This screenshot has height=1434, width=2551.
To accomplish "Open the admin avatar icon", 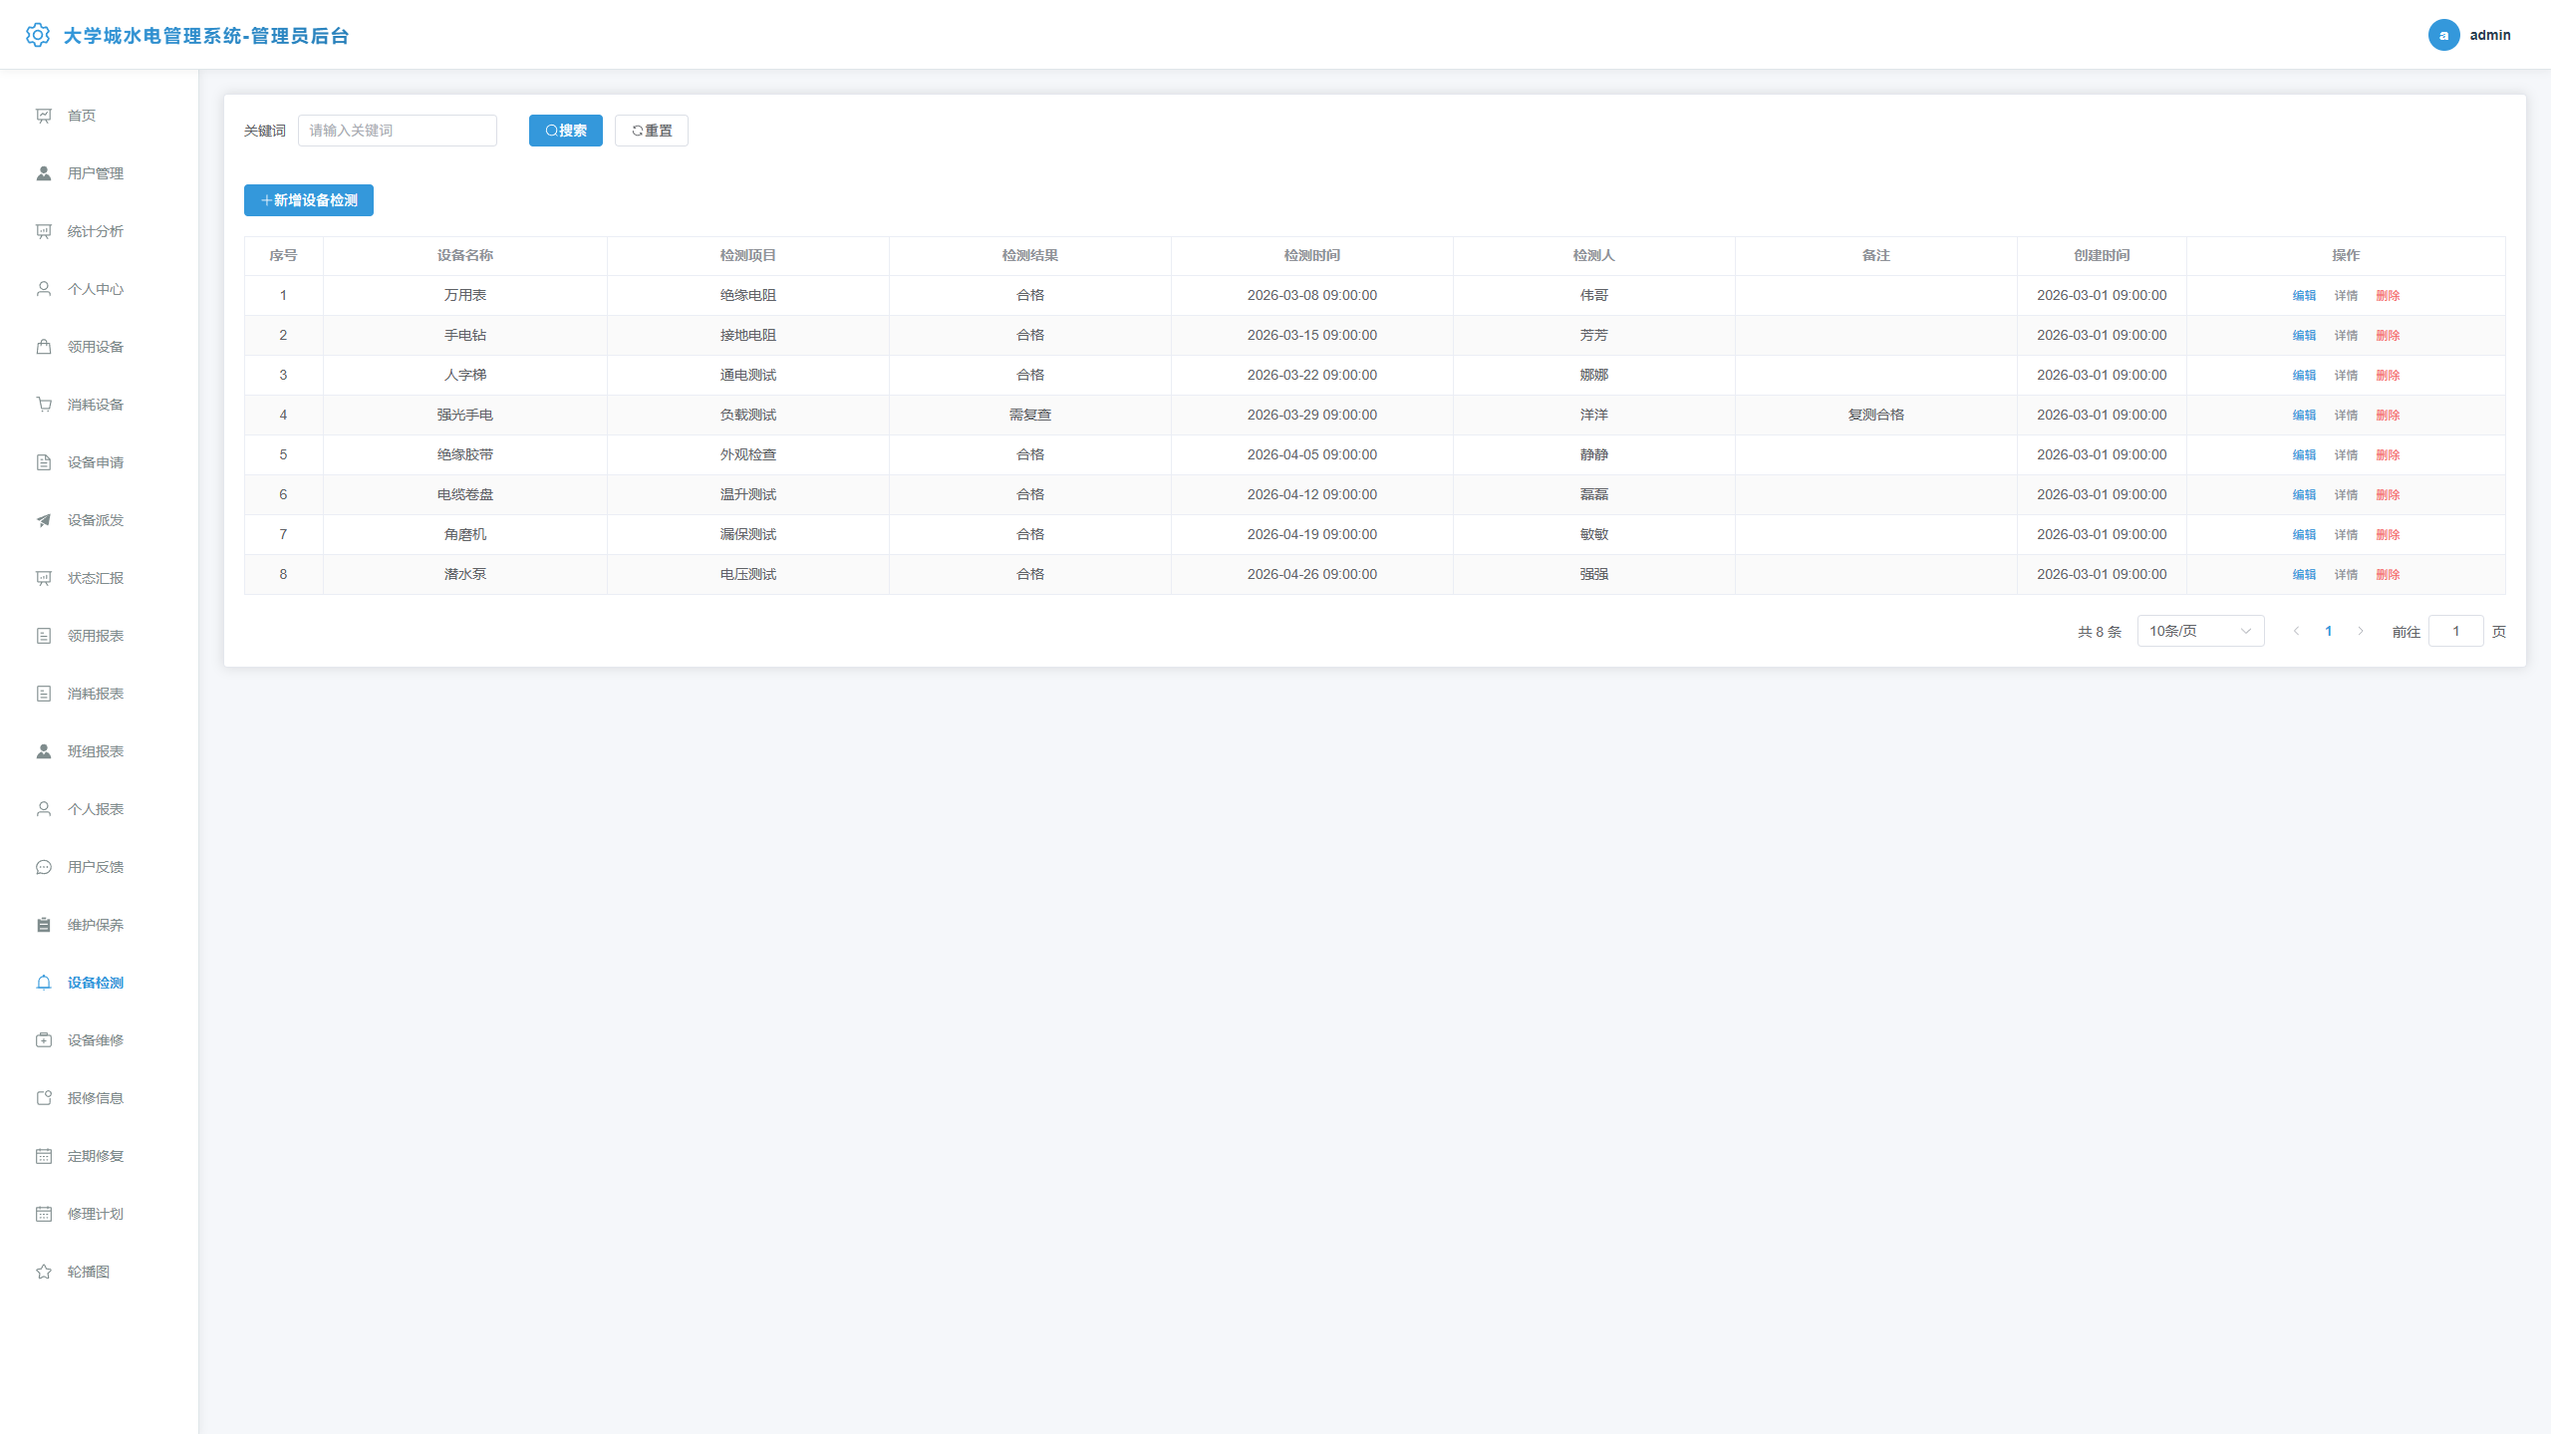I will [2443, 35].
